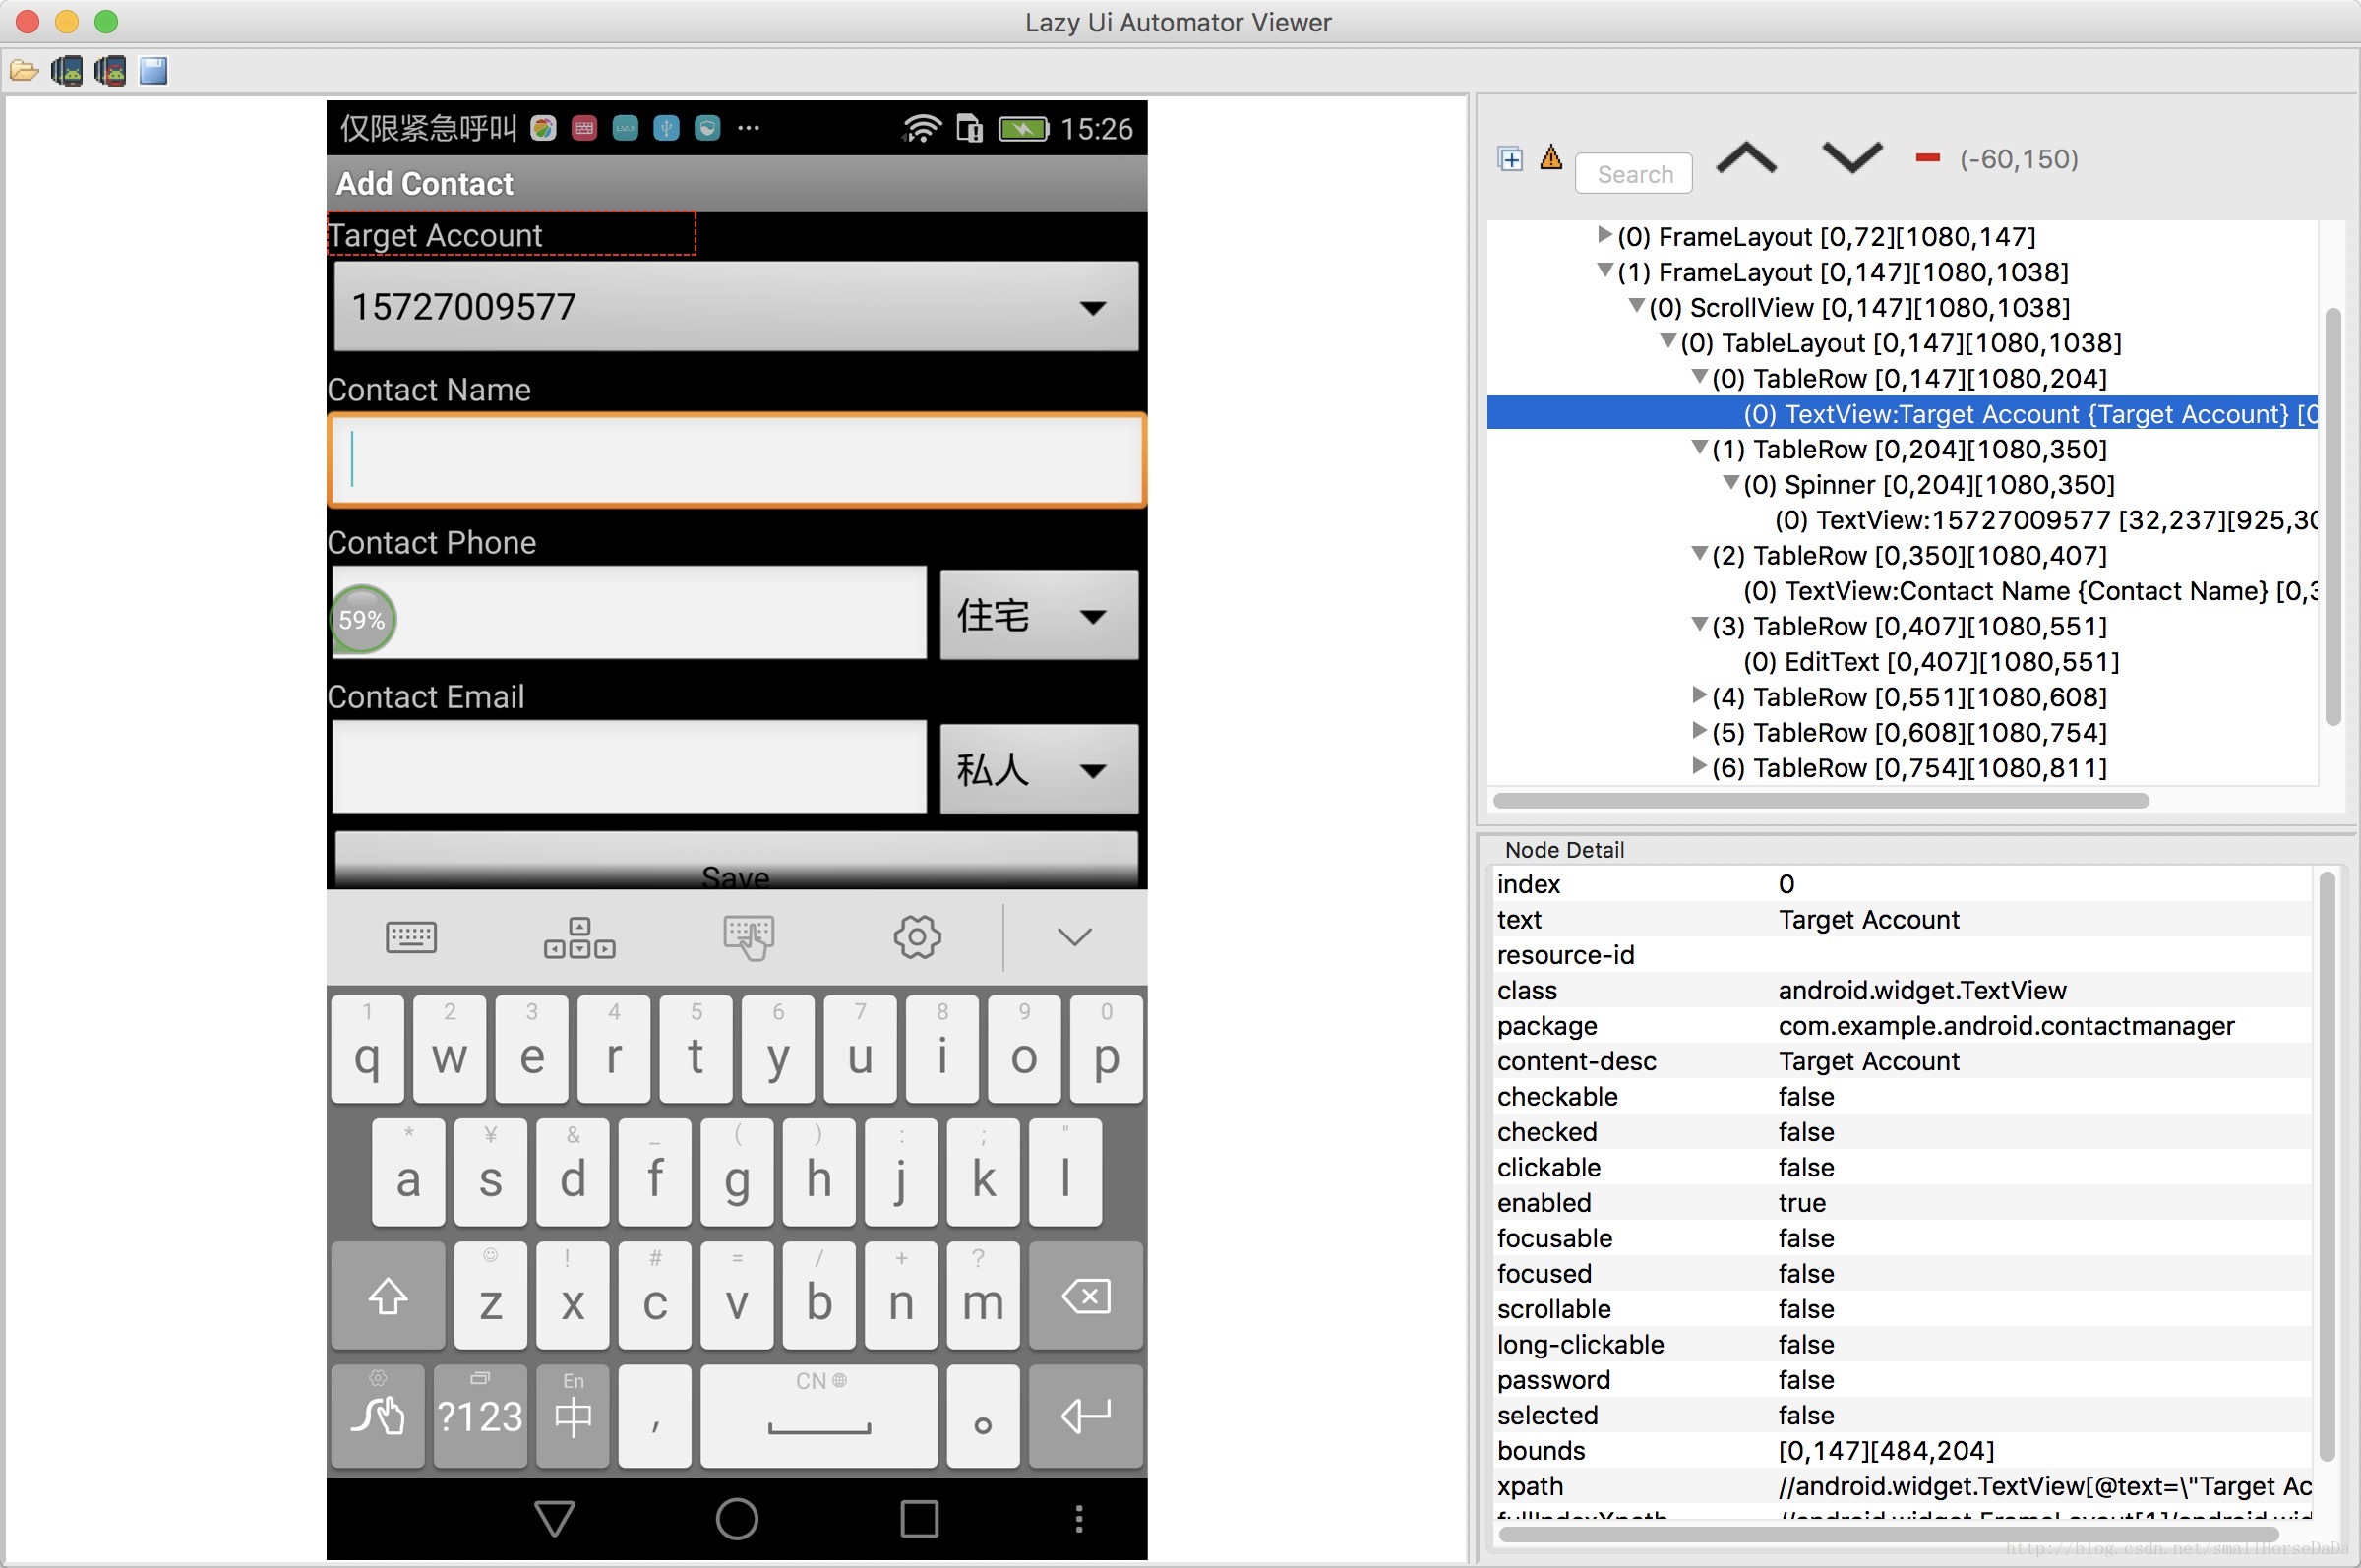2361x1568 pixels.
Task: Go to previous search result with up chevron
Action: point(1746,158)
